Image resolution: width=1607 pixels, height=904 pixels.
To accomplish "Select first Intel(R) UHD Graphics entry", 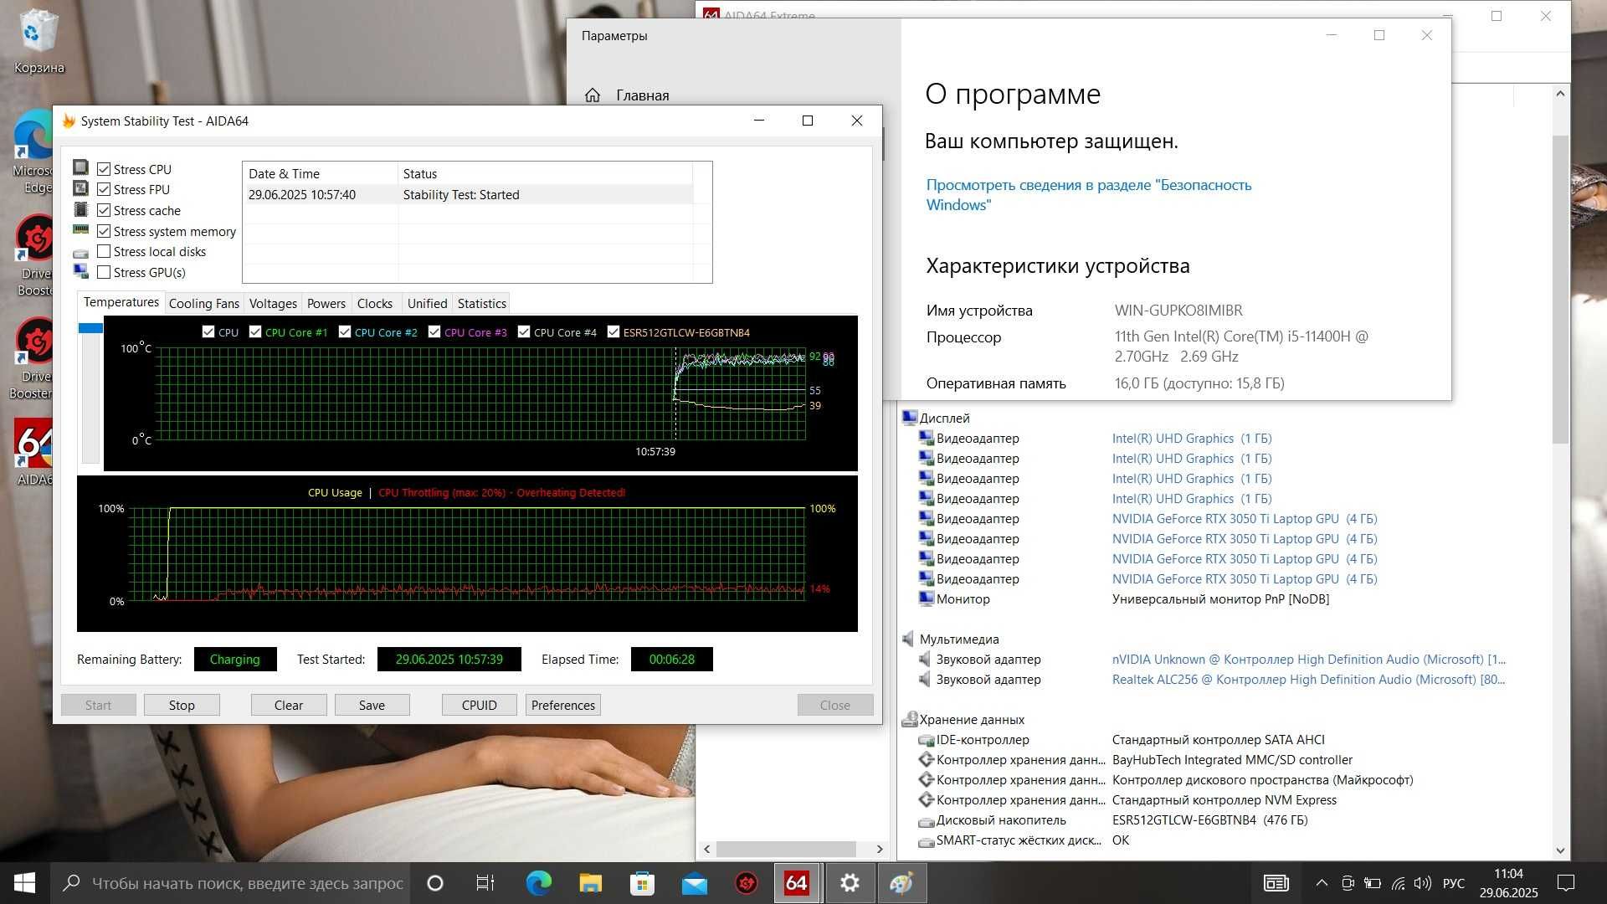I will pos(1192,438).
